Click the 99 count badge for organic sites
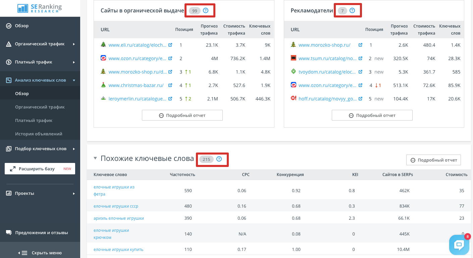 click(x=195, y=11)
